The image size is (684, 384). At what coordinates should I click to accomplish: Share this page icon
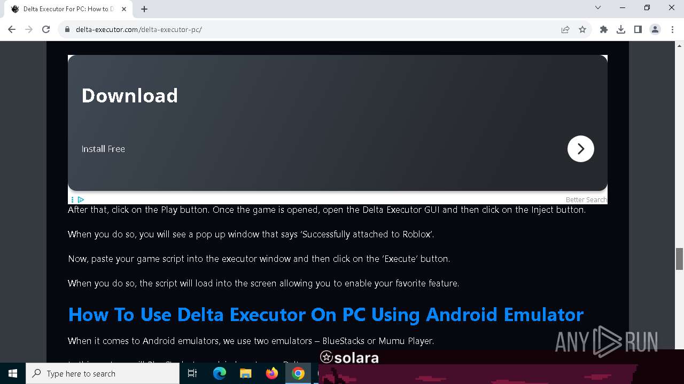(565, 30)
